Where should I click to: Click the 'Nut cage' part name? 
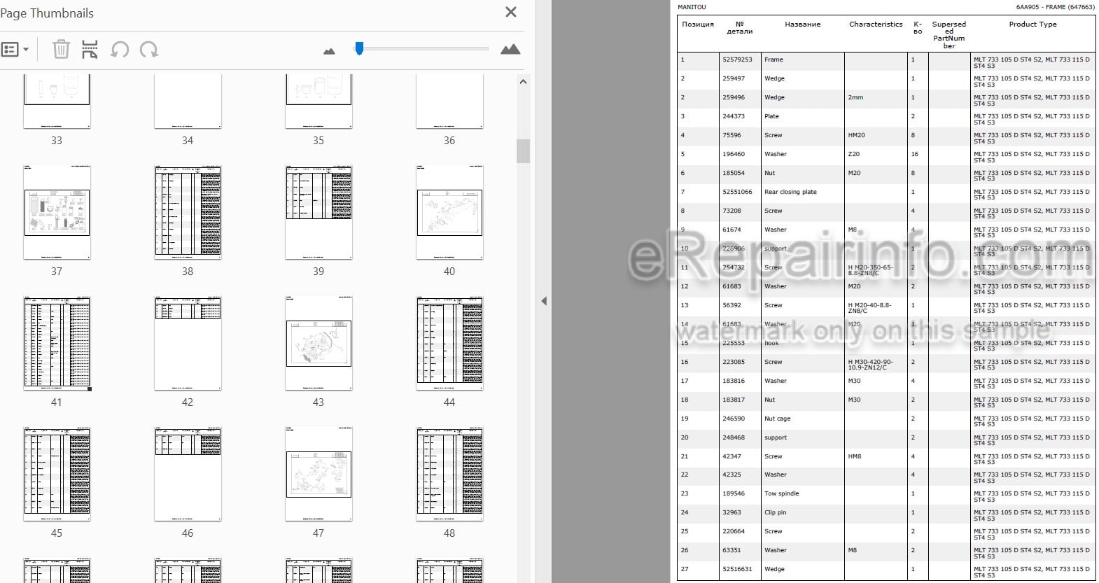(777, 419)
